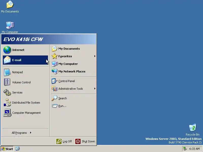Open Distributed File System icon
This screenshot has height=152, width=203.
(x=7, y=103)
